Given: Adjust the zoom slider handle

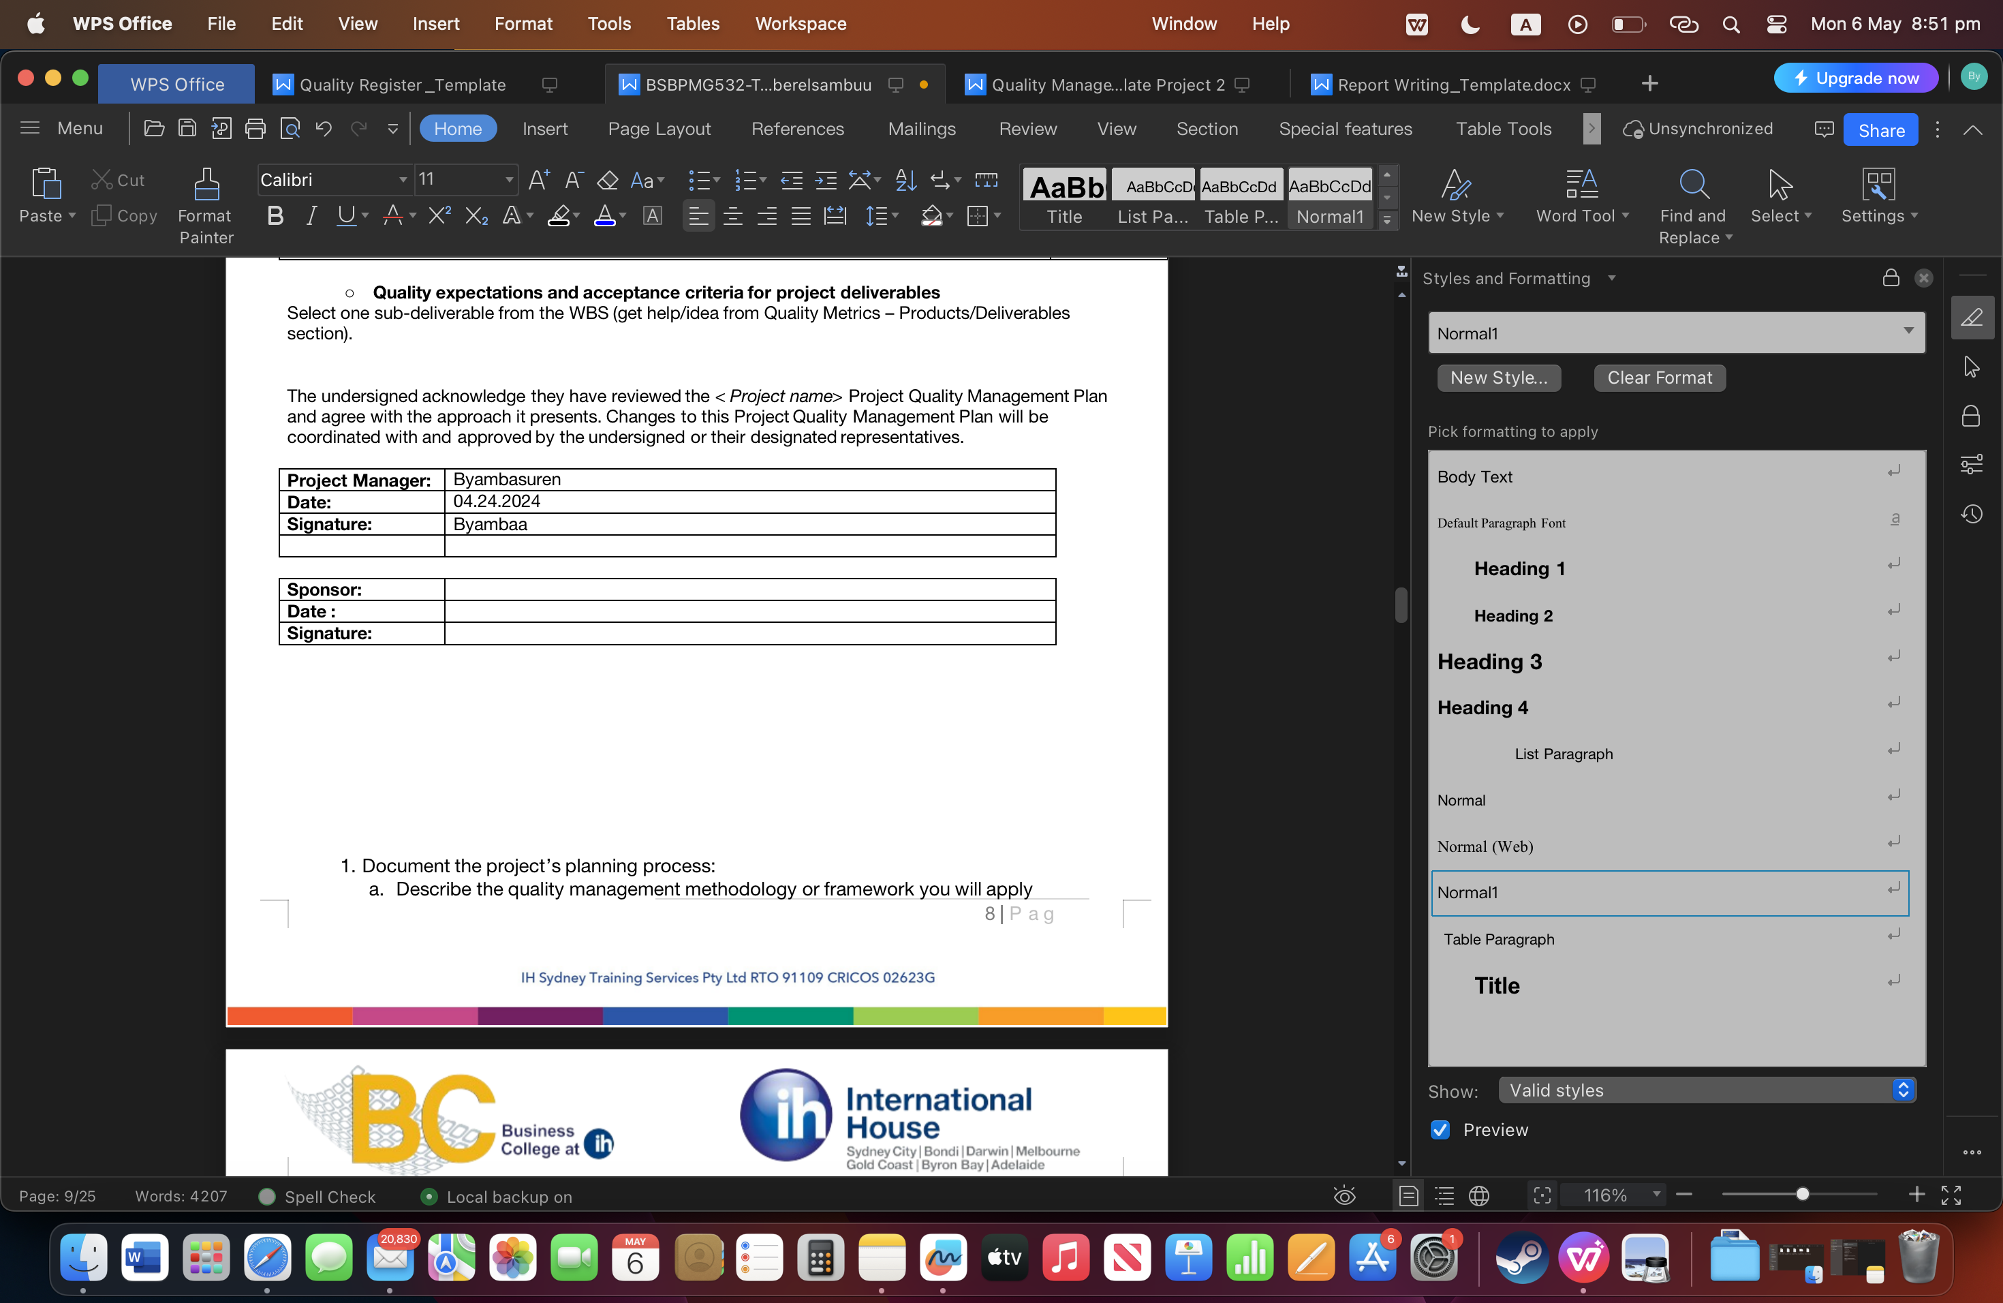Looking at the screenshot, I should click(x=1802, y=1195).
